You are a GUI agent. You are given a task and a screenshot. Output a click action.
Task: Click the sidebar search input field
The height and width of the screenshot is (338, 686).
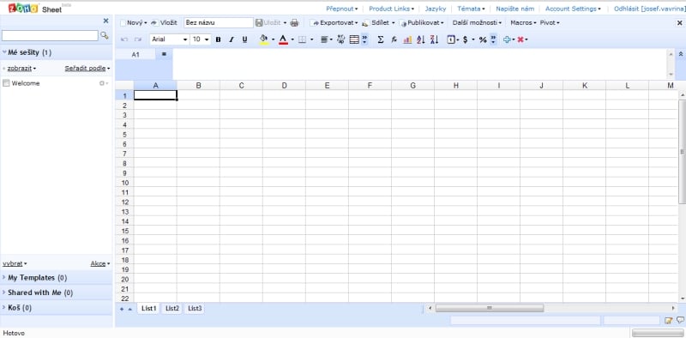50,35
